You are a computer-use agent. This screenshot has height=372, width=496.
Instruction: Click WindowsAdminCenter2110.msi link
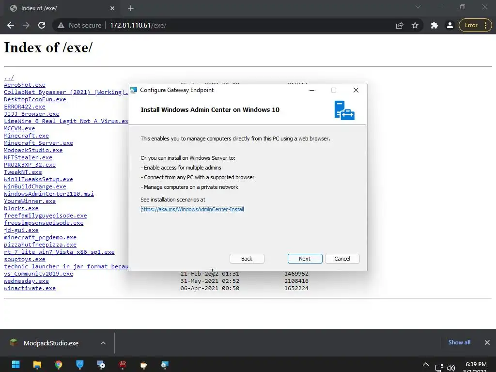[x=49, y=194]
